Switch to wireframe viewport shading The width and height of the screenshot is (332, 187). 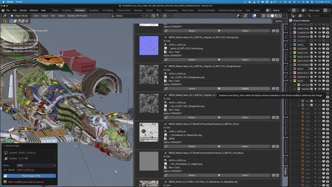click(269, 16)
